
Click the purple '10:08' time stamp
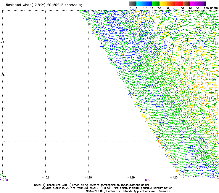coord(4,180)
